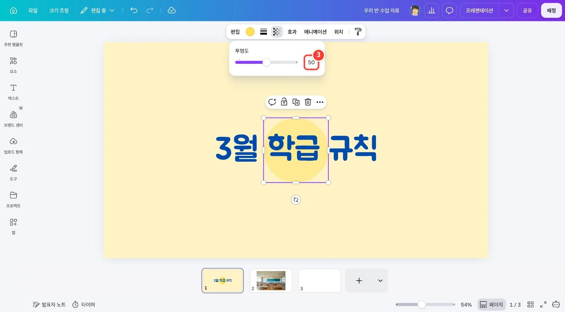Click the rotate handle below the circle
This screenshot has height=312, width=565.
click(x=296, y=200)
